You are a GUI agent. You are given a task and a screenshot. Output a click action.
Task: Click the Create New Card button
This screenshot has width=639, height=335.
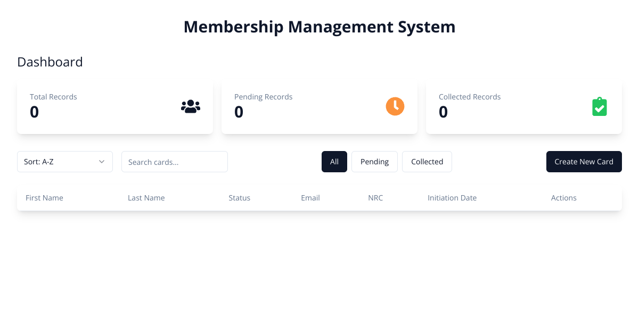point(584,162)
